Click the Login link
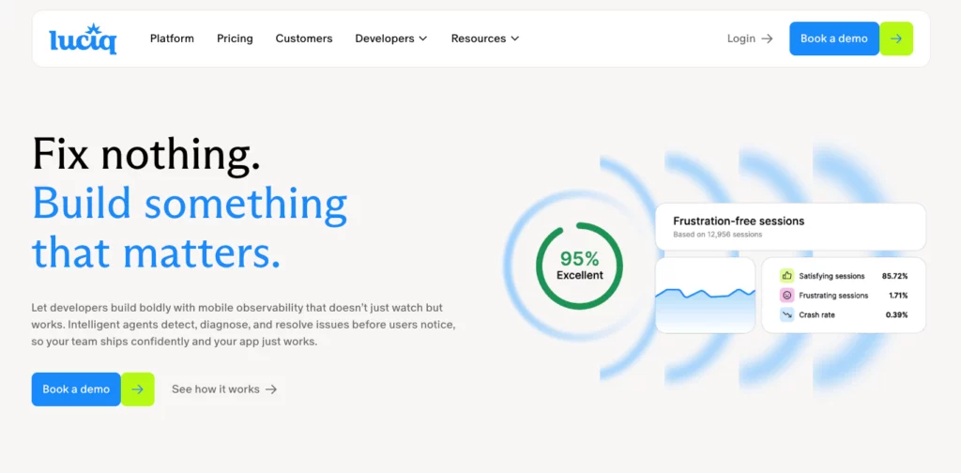This screenshot has width=961, height=473. (x=740, y=38)
